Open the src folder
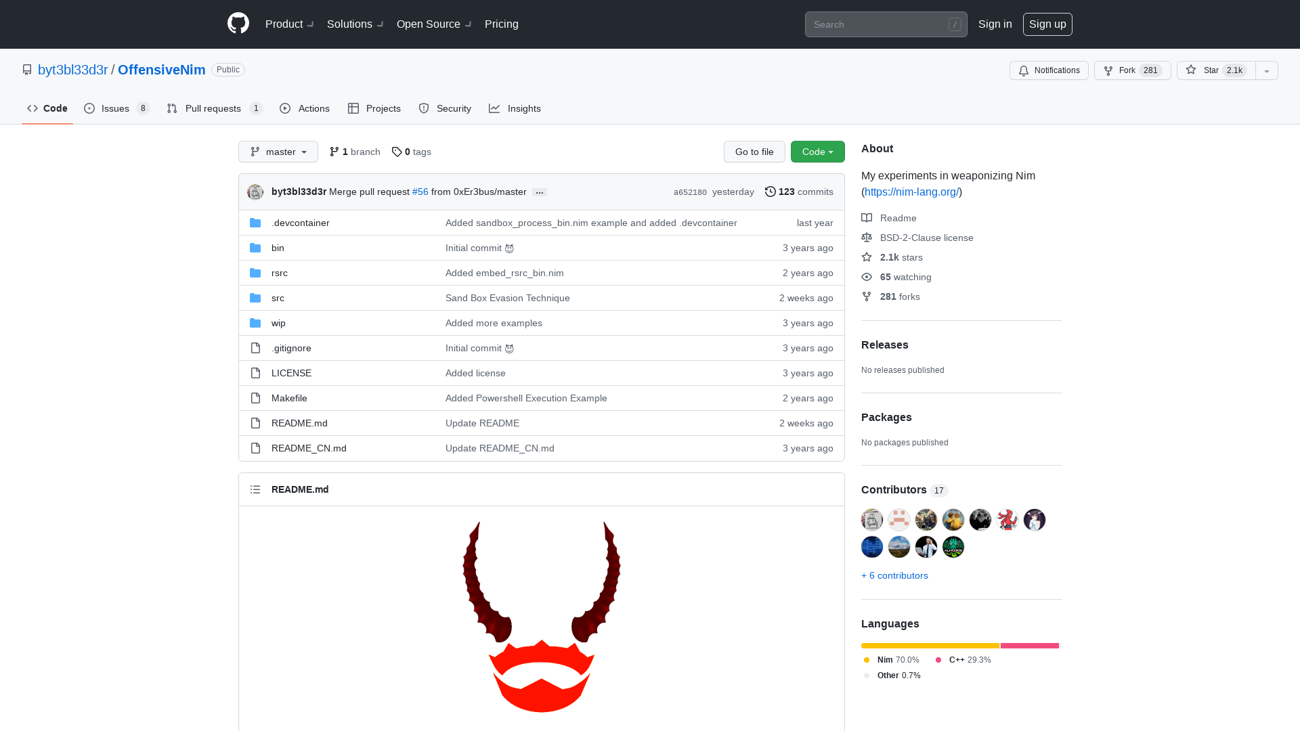 point(278,298)
